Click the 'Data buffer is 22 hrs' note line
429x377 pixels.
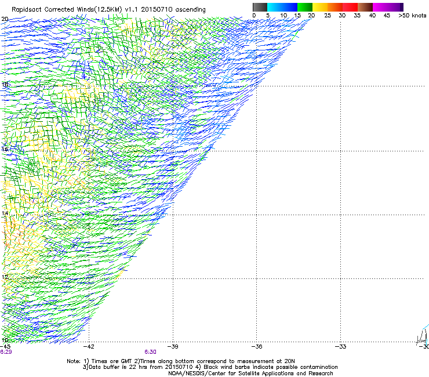point(210,367)
